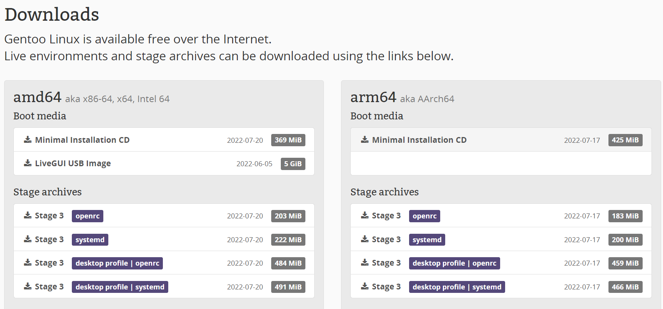Select the systemd badge under arm64 stage archives
Viewport: 663px width, 309px height.
click(427, 240)
